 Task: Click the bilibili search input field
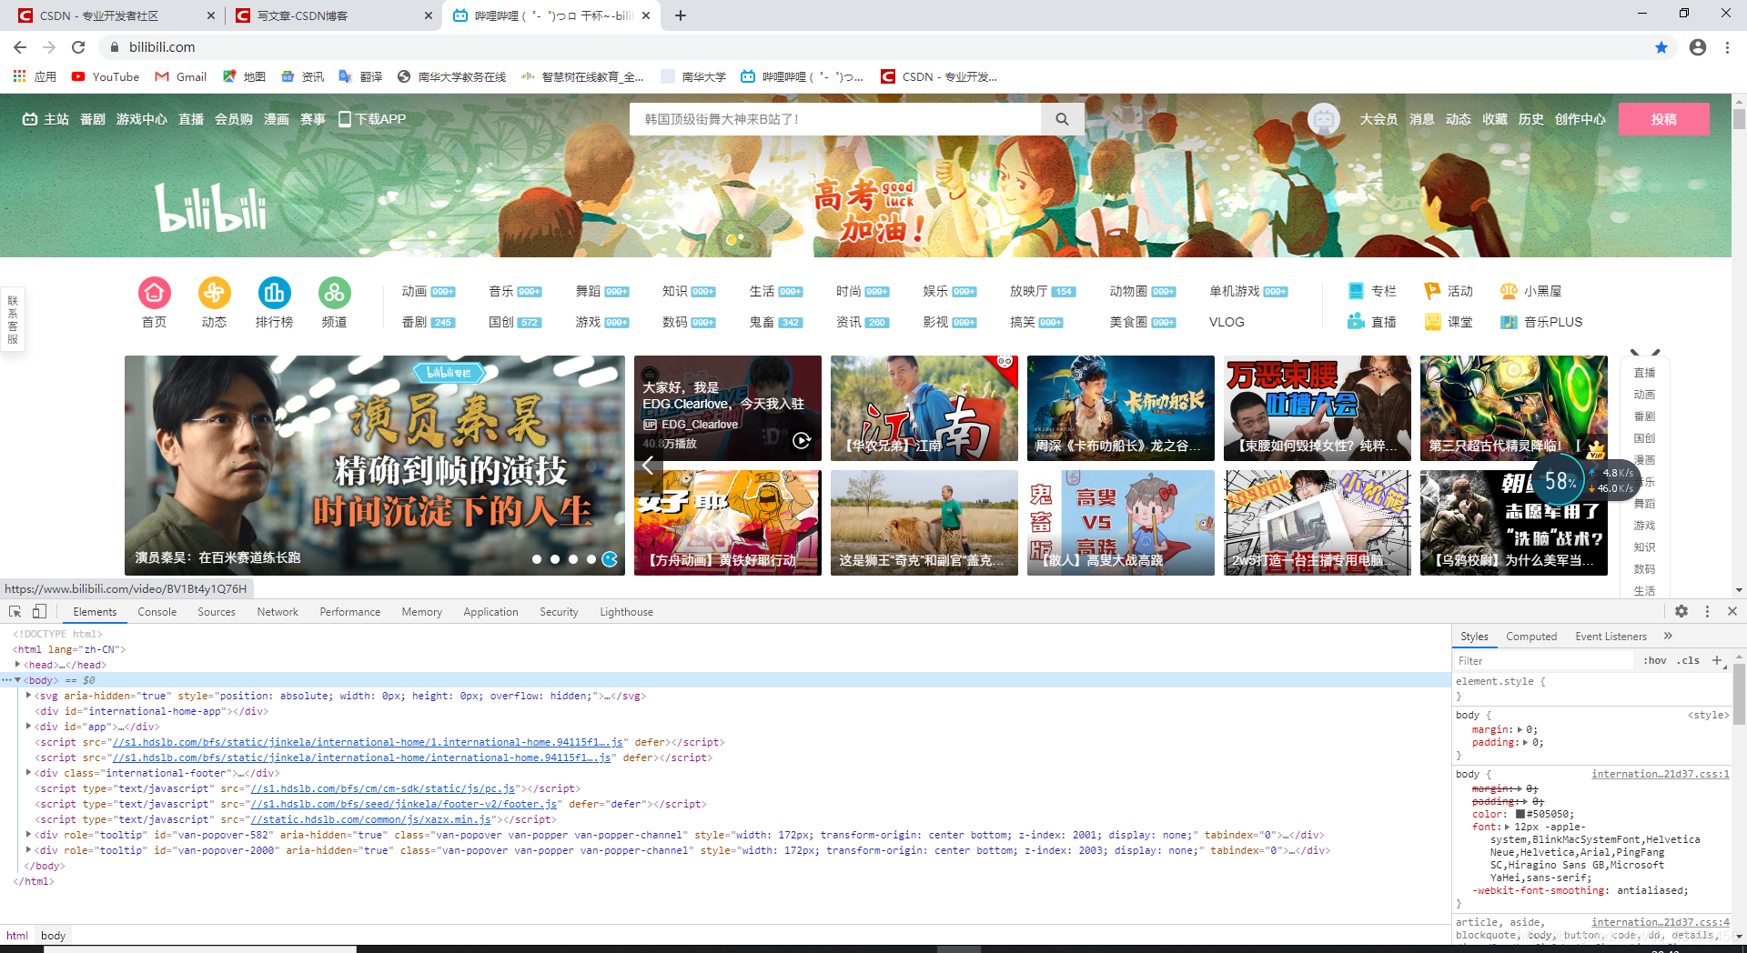click(x=835, y=119)
